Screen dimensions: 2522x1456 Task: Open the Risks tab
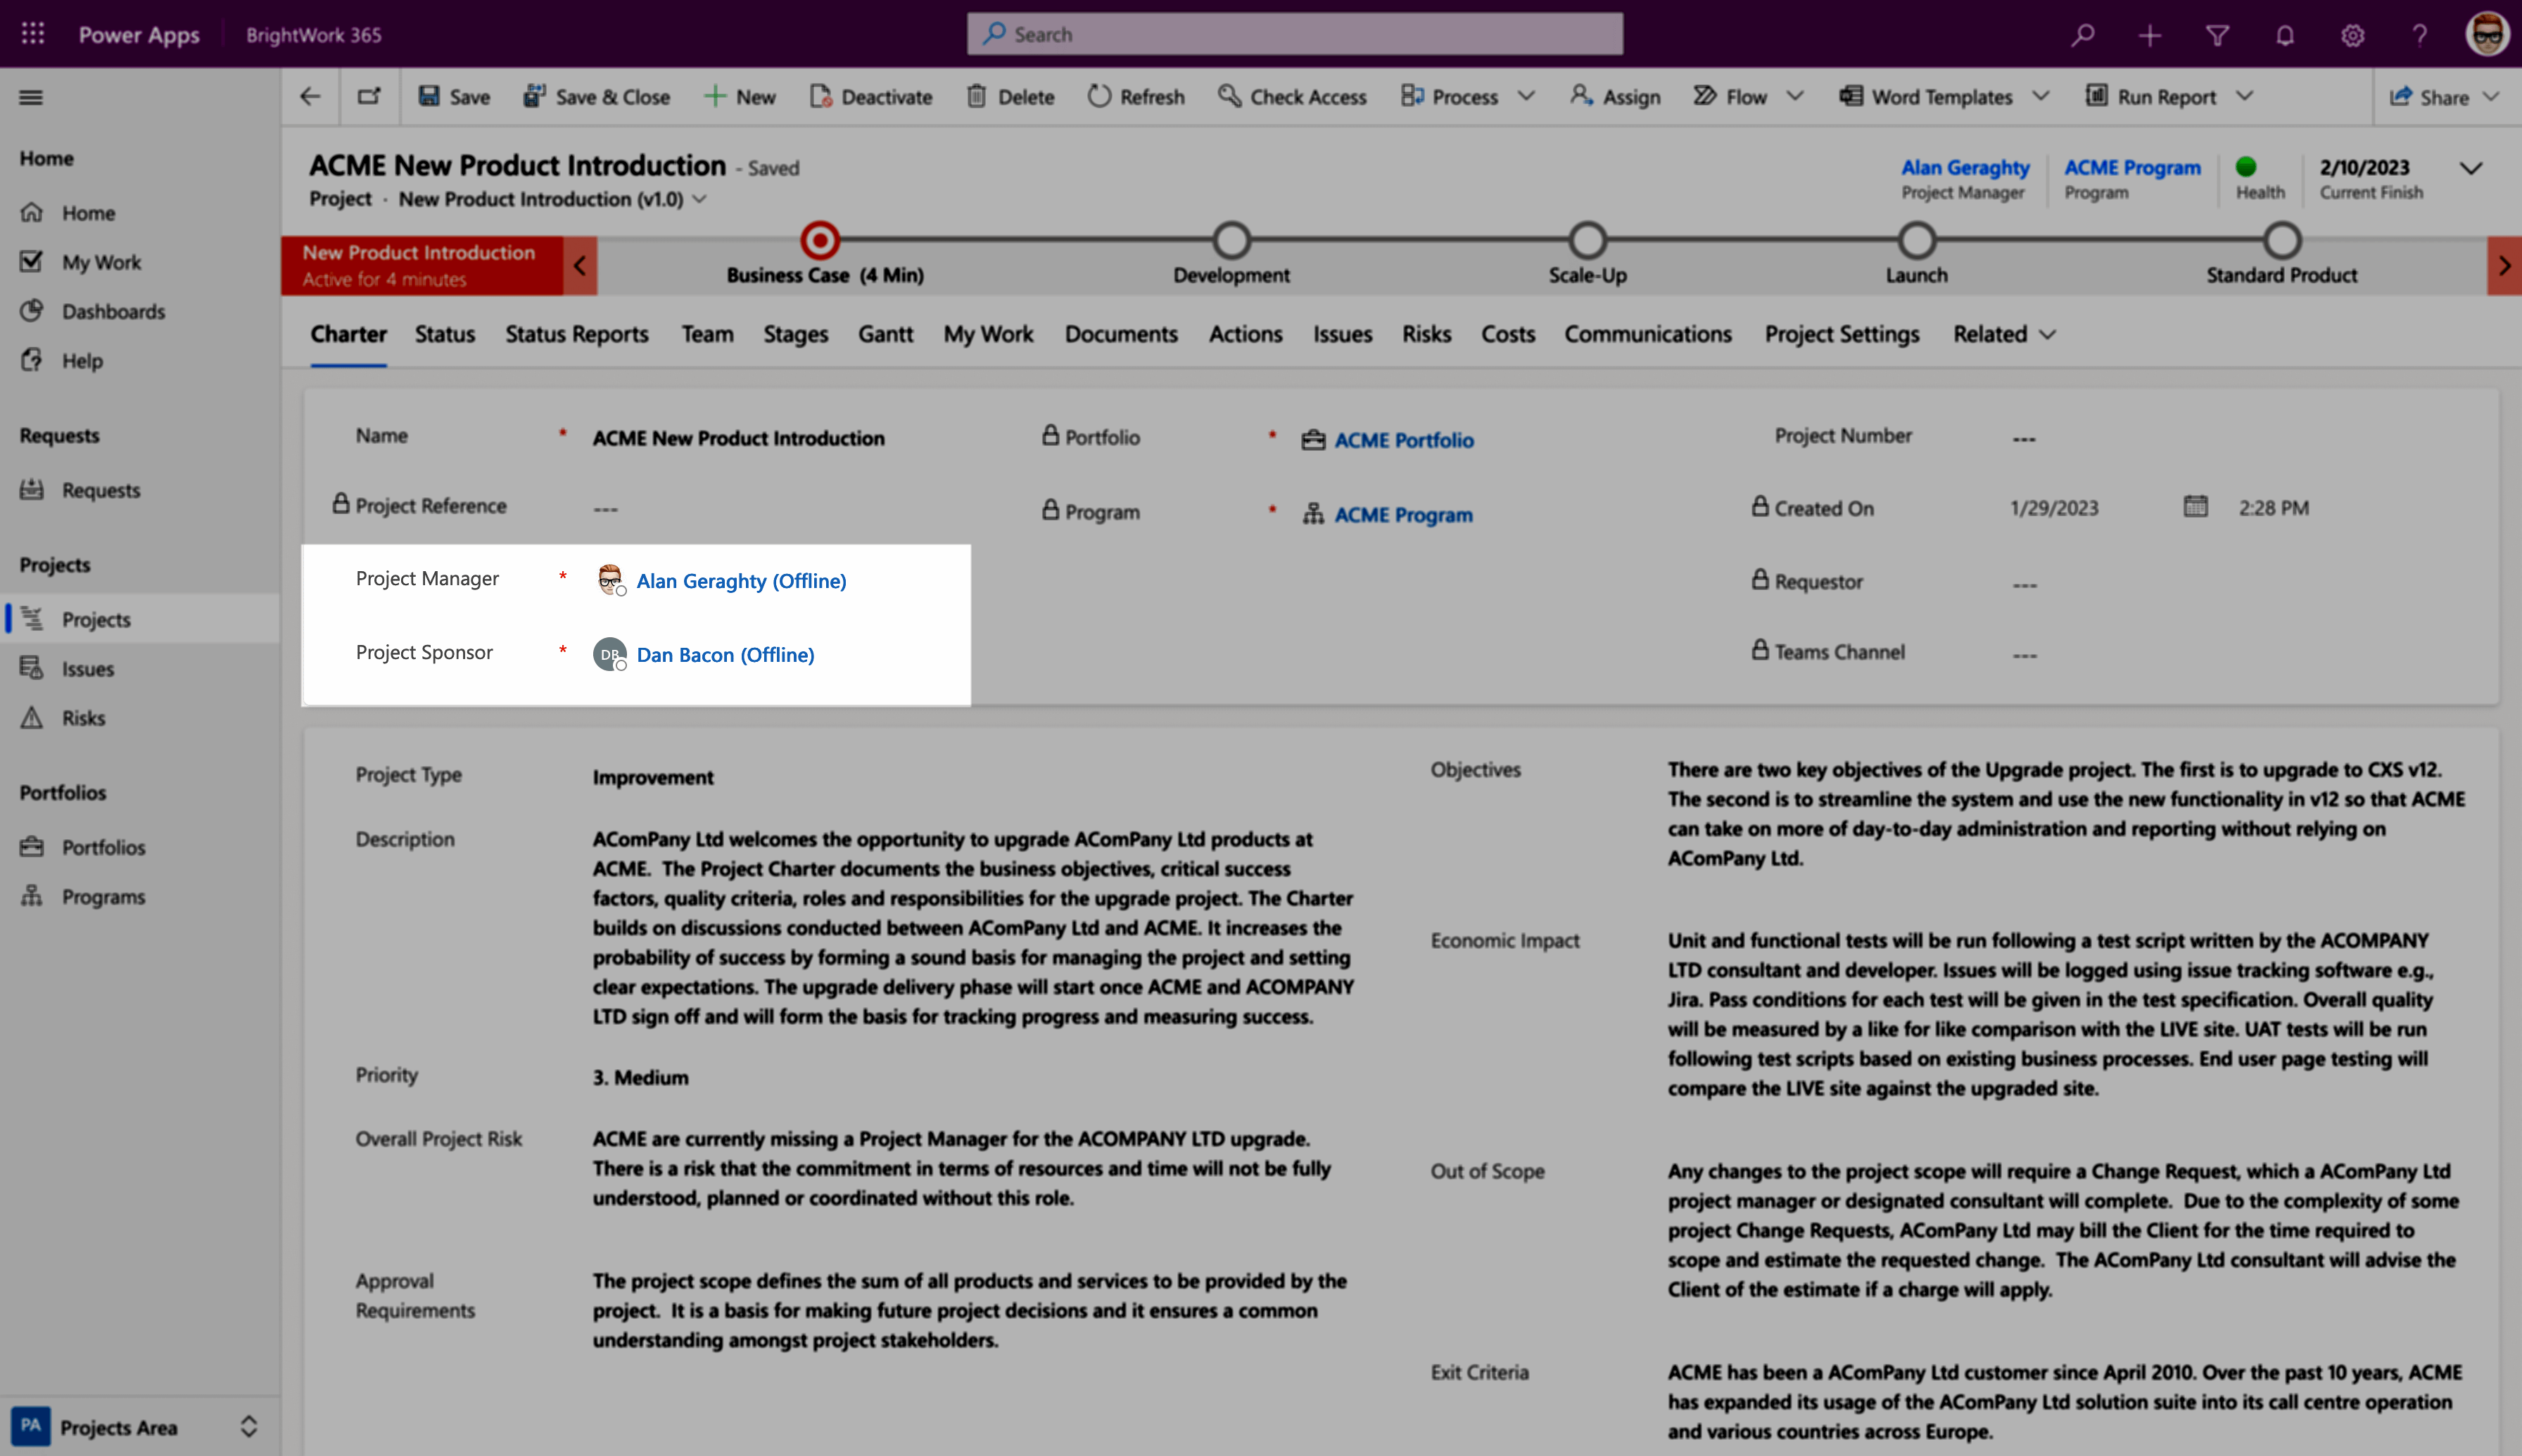click(x=1425, y=333)
